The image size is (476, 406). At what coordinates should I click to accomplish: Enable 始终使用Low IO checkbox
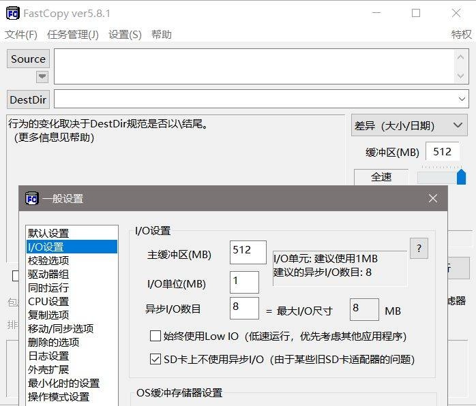click(155, 336)
